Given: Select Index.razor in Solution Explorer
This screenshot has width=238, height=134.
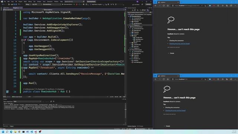Looking at the screenshot, I should pos(138,41).
